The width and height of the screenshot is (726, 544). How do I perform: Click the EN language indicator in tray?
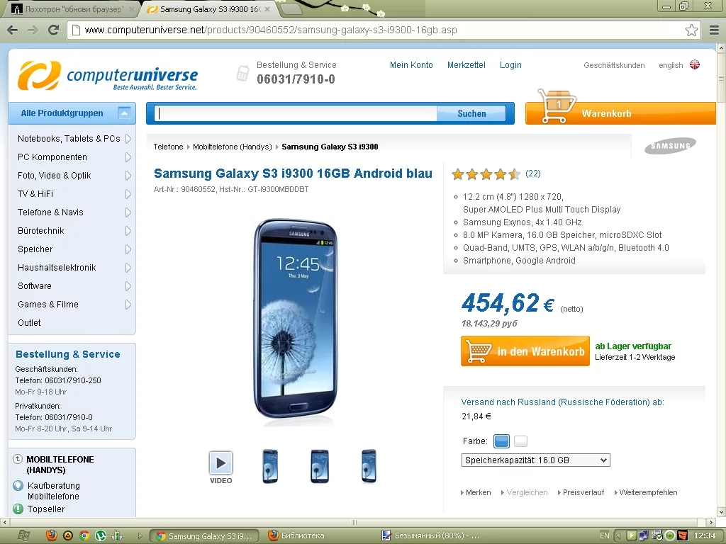[x=604, y=535]
